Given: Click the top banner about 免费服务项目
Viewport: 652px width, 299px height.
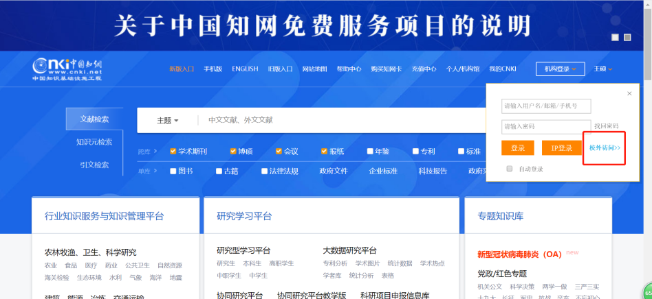Looking at the screenshot, I should [323, 25].
